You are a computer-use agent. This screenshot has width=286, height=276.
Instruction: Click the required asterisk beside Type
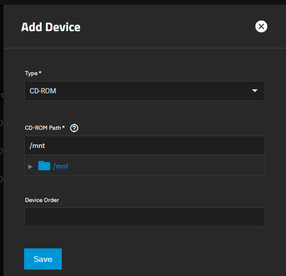coord(40,72)
